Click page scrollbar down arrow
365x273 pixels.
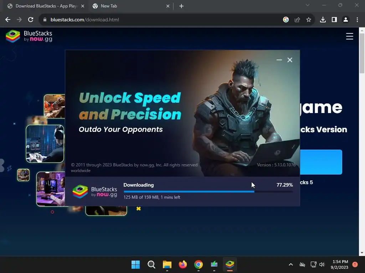(362, 253)
